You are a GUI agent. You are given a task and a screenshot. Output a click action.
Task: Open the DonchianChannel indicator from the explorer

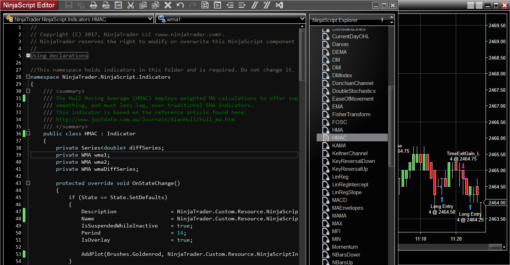coord(352,83)
